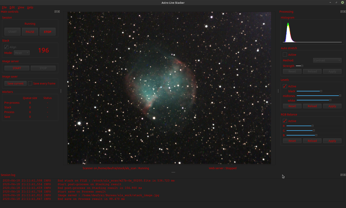Click the Running session status label
The height and width of the screenshot is (208, 346).
pos(30,24)
